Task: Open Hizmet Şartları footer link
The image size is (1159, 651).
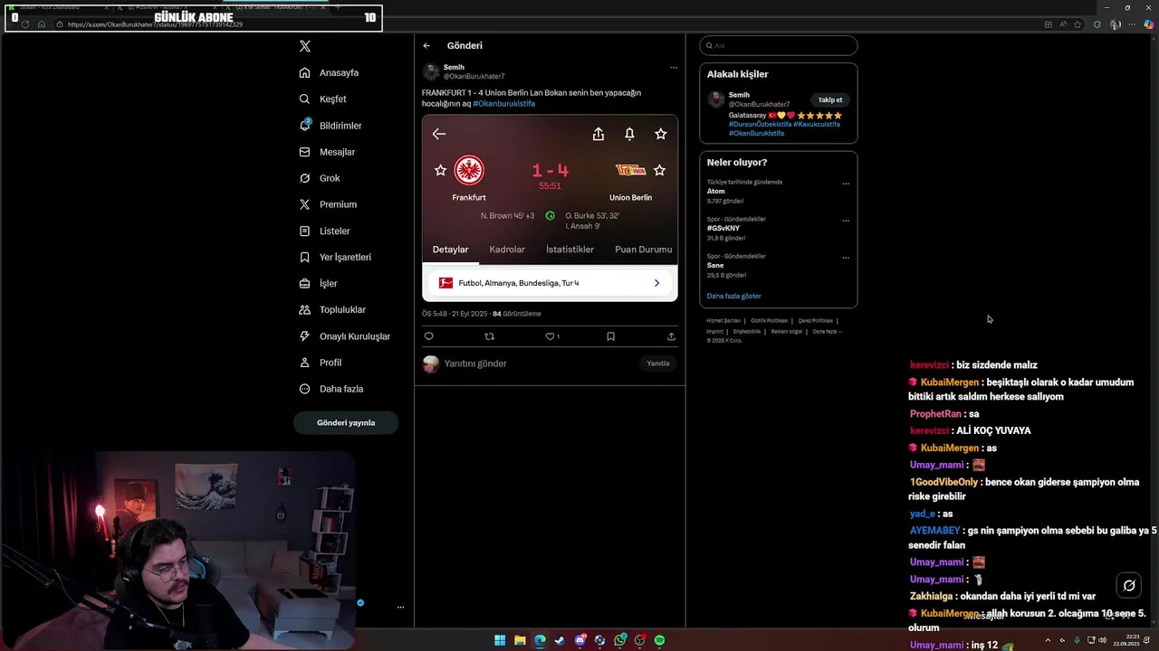Action: point(723,321)
